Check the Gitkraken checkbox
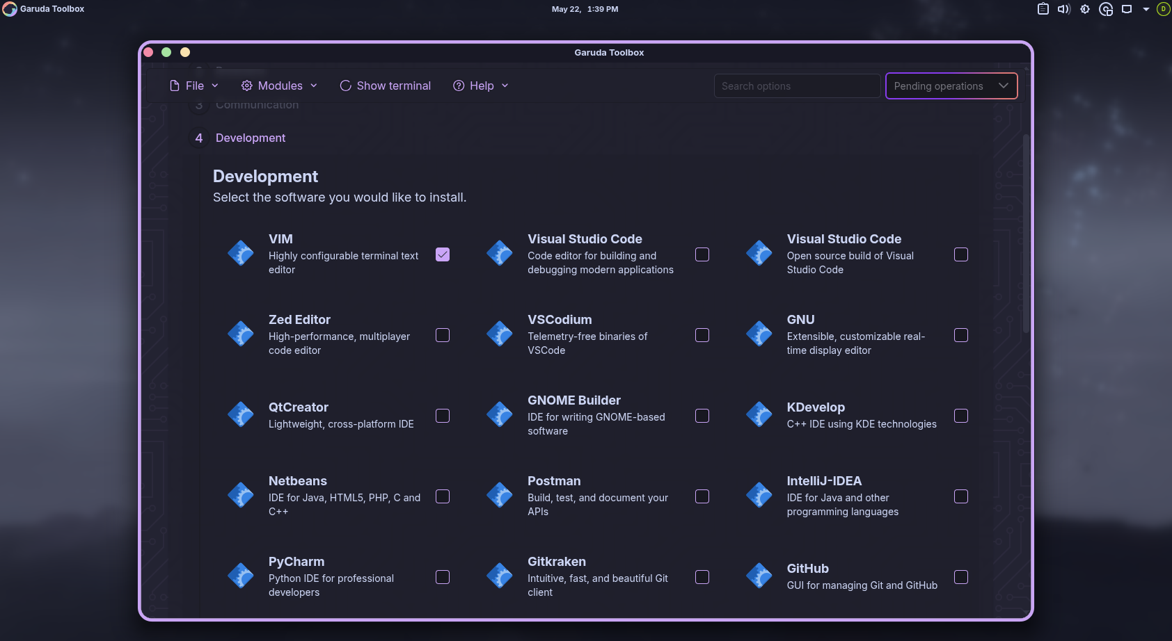Screen dimensions: 1172x641 tap(702, 577)
